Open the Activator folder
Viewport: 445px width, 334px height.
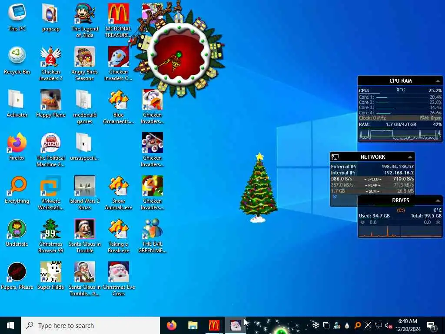point(17,104)
